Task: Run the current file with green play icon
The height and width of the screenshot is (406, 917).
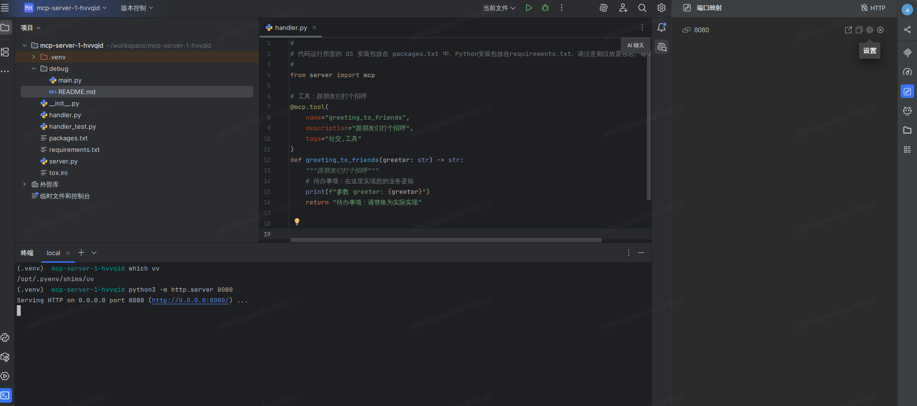Action: point(529,8)
